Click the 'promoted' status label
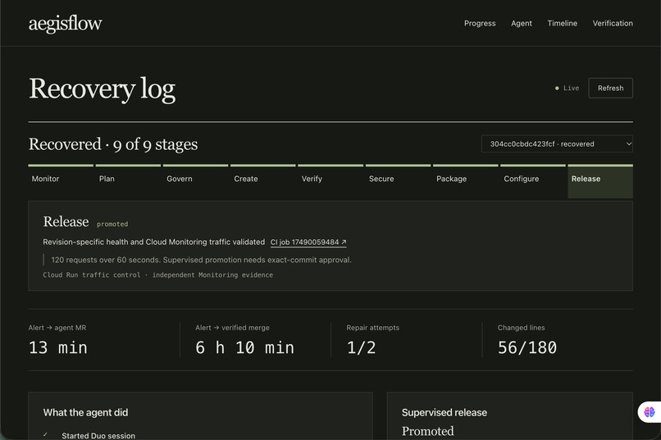The width and height of the screenshot is (661, 440). (112, 224)
